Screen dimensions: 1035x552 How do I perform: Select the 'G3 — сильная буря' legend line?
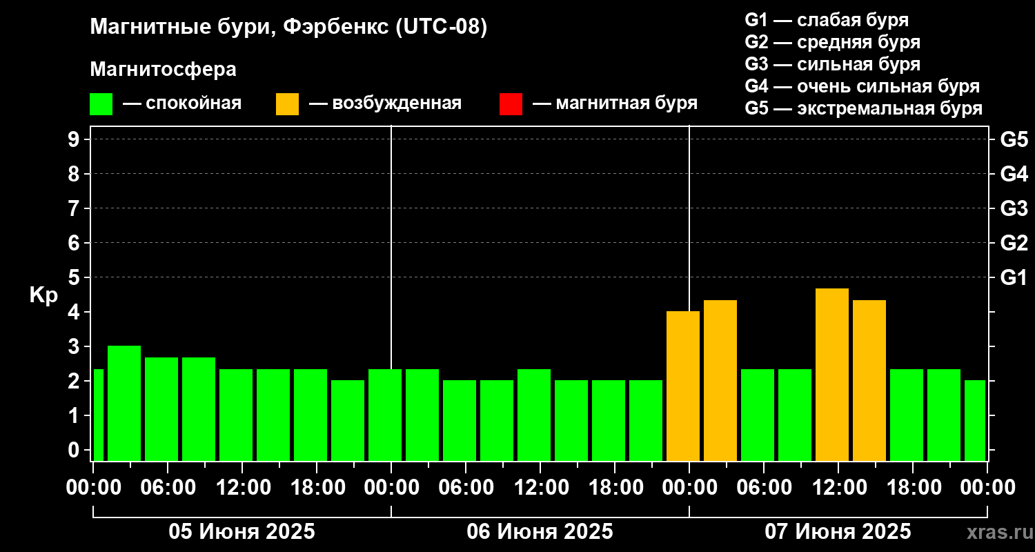coord(832,64)
